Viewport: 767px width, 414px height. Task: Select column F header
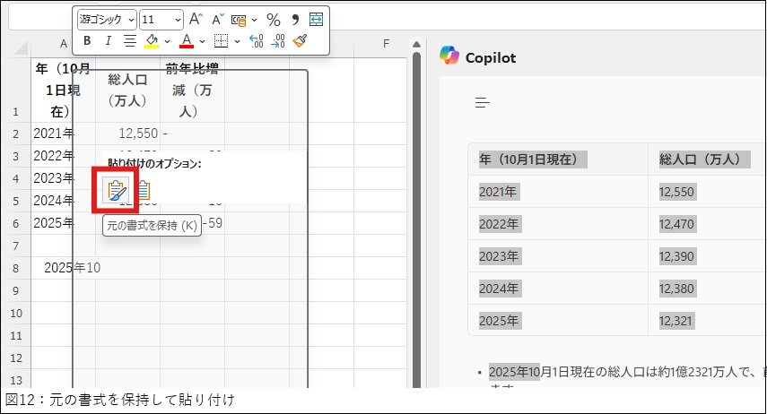coord(384,44)
